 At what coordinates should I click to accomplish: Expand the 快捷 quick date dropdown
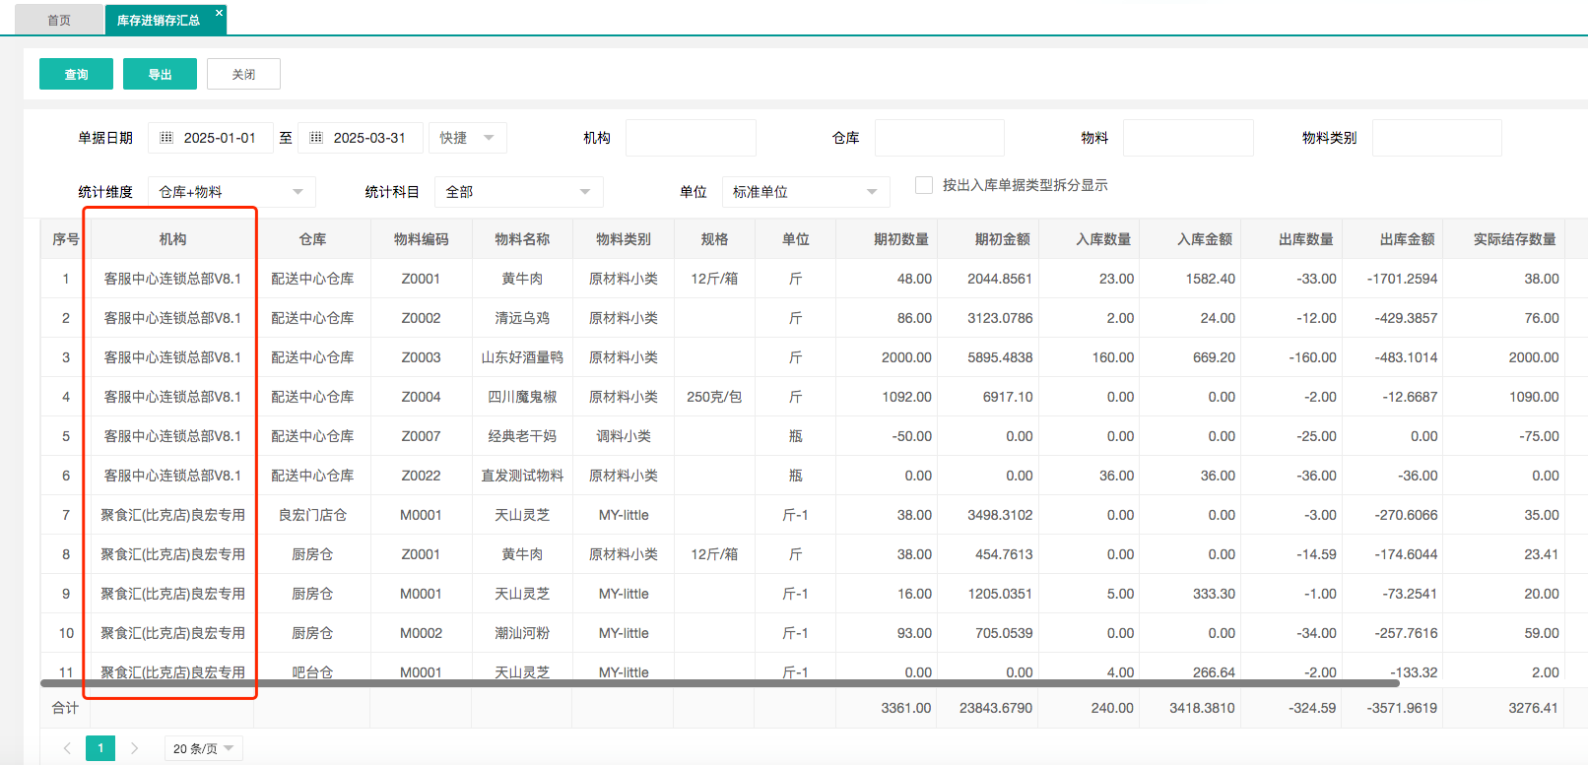pos(468,138)
